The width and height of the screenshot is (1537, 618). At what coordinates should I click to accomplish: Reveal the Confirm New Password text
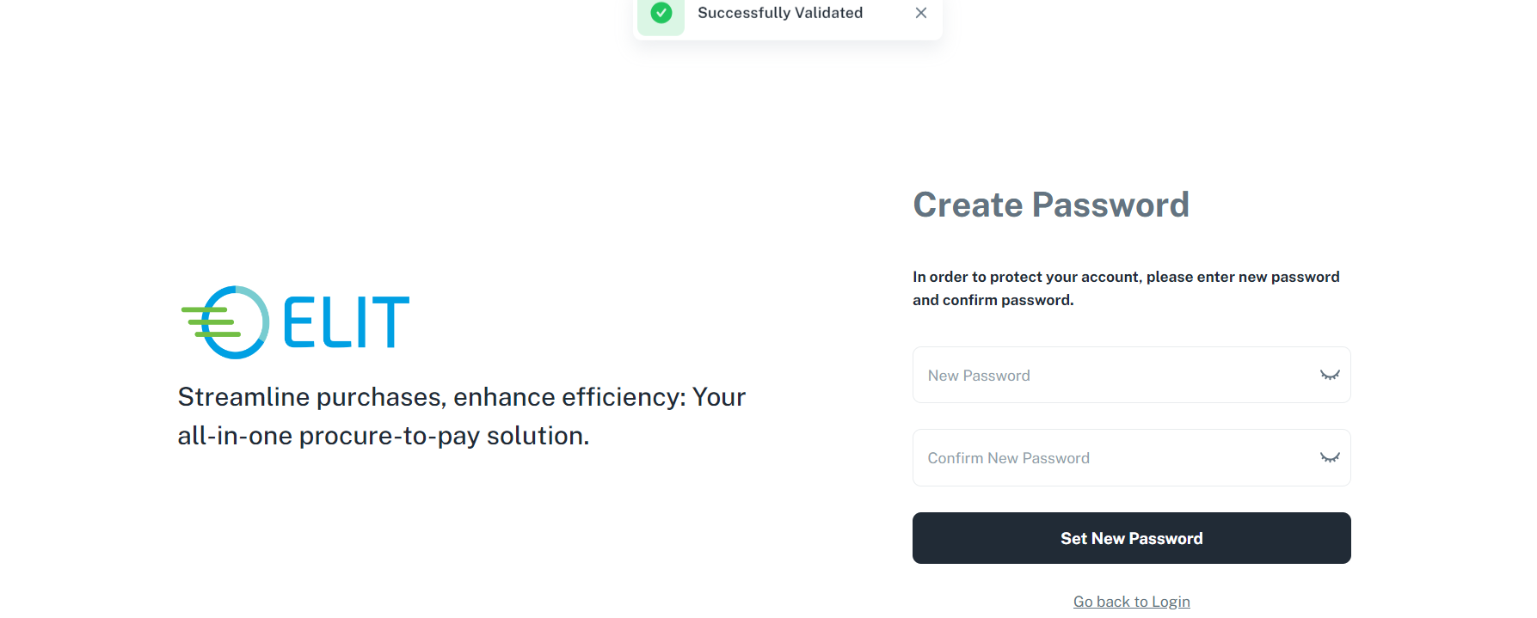coord(1330,457)
